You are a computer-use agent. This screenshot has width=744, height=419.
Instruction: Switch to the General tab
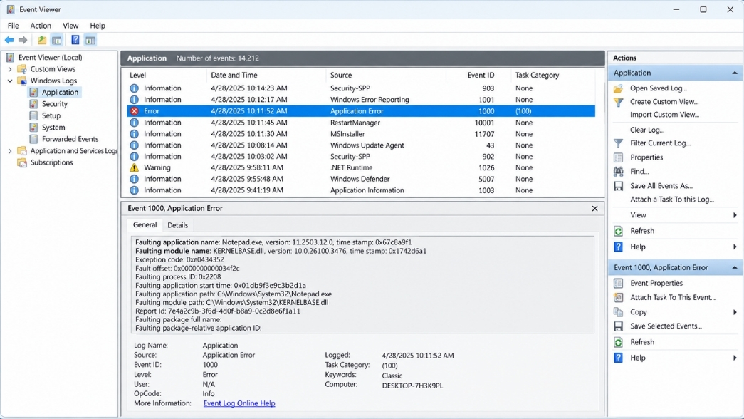click(x=145, y=225)
